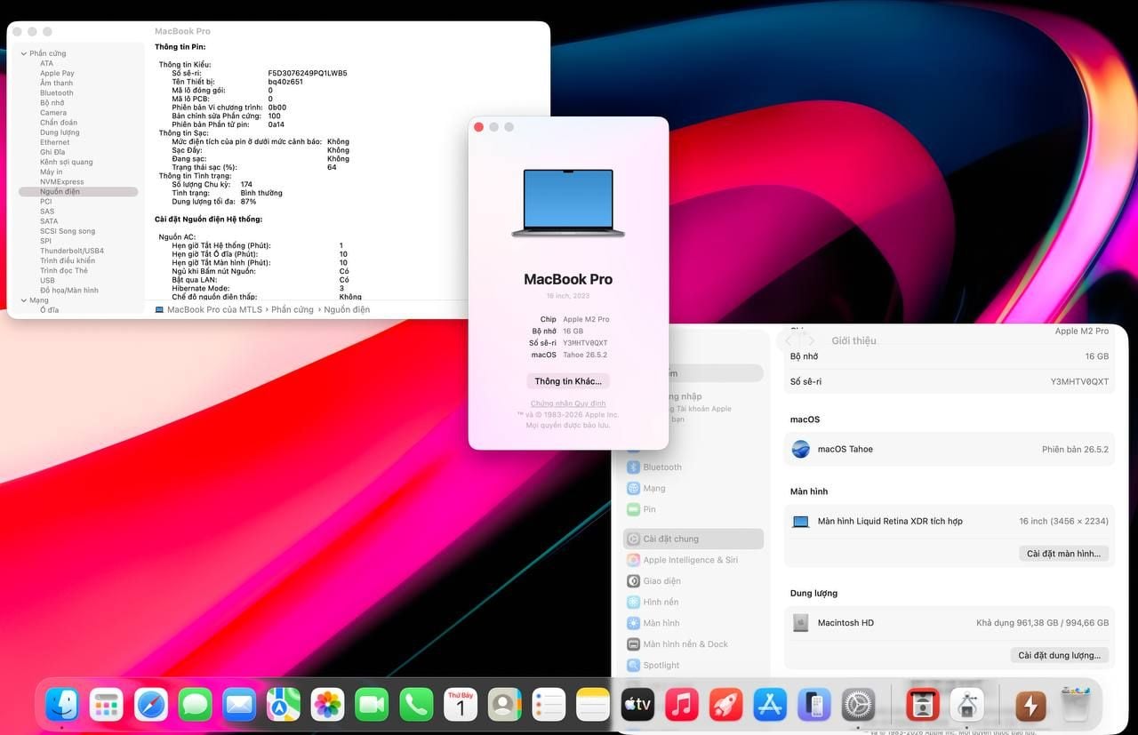Select NVMExpress in the hardware list
This screenshot has height=735, width=1138.
click(x=62, y=181)
